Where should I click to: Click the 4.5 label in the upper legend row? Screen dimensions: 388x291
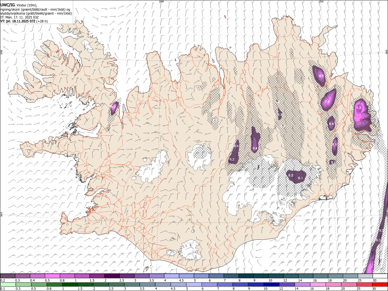pyautogui.click(x=181, y=280)
